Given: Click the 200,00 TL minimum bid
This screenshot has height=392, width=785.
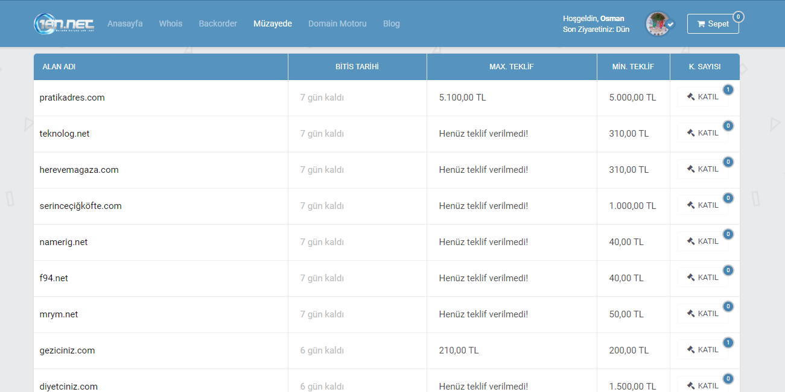Looking at the screenshot, I should 629,350.
